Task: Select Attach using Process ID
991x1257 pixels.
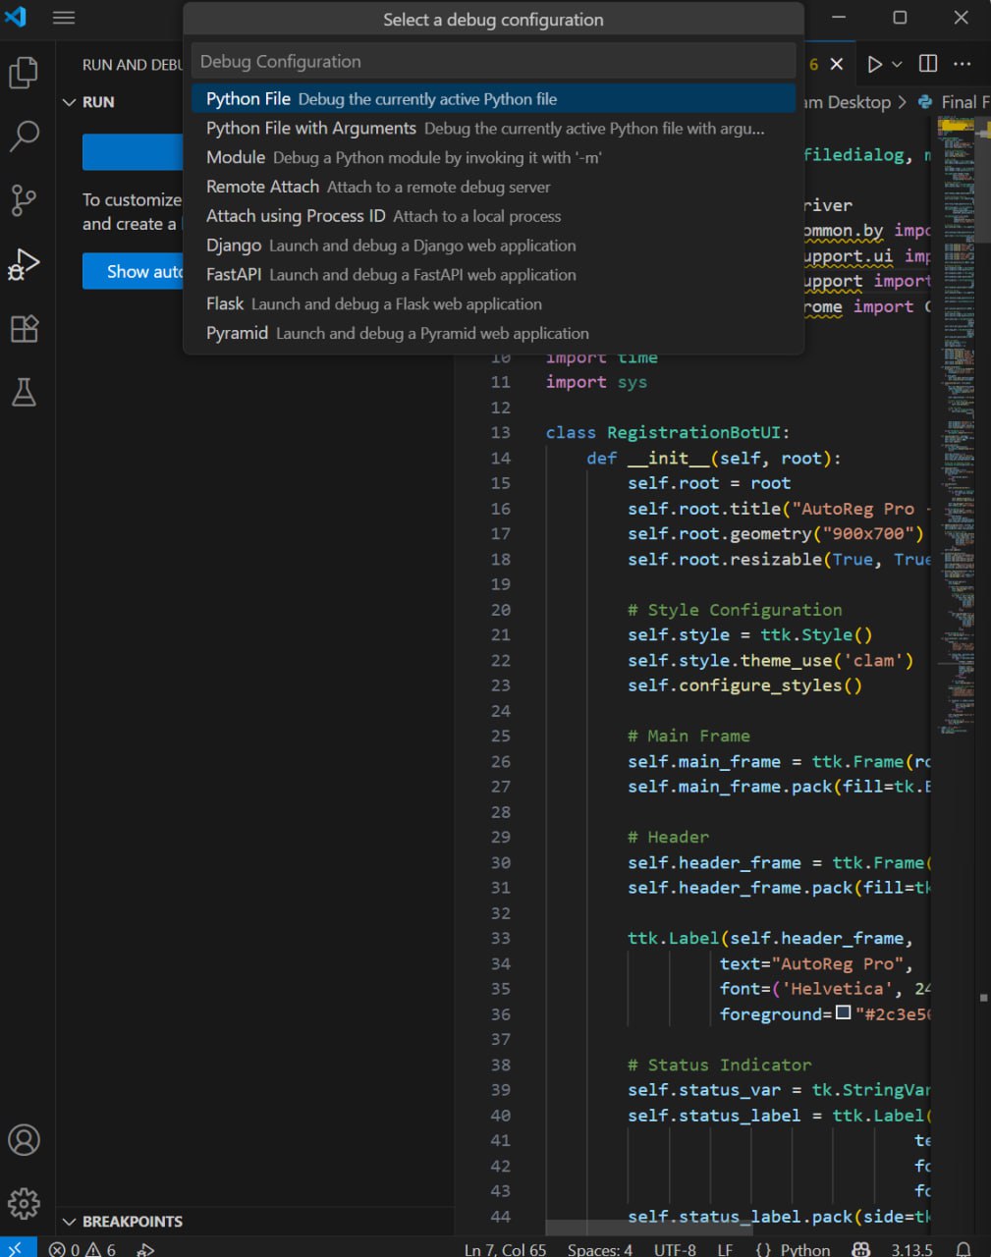Action: coord(493,216)
